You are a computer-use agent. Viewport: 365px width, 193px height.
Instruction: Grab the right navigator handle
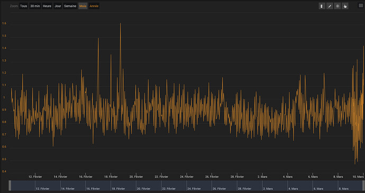tap(363, 186)
